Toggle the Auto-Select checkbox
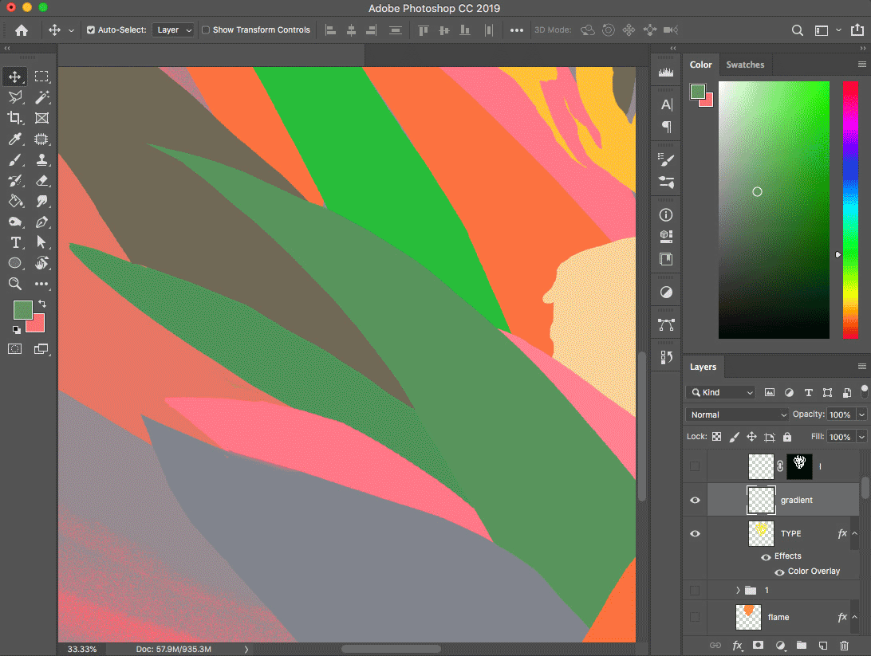Screen dimensions: 871x656 [91, 30]
